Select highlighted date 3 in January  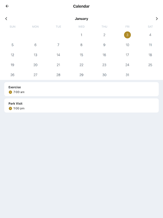[x=127, y=35]
